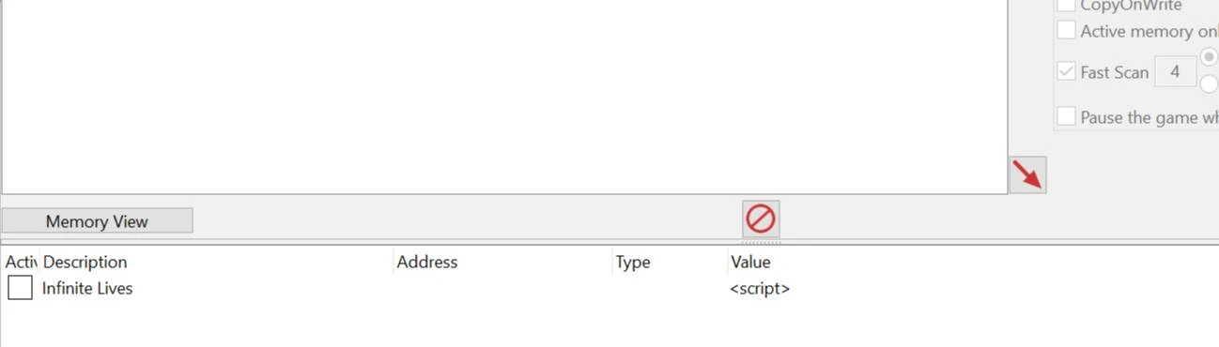Click the red circle-slash clear list icon
This screenshot has width=1219, height=347.
pos(761,219)
